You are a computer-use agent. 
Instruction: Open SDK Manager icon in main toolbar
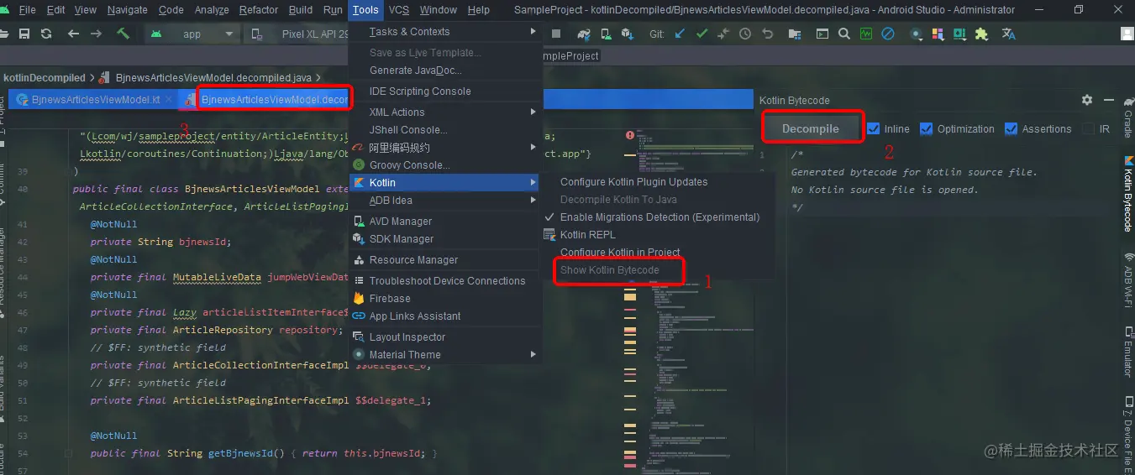click(x=627, y=34)
